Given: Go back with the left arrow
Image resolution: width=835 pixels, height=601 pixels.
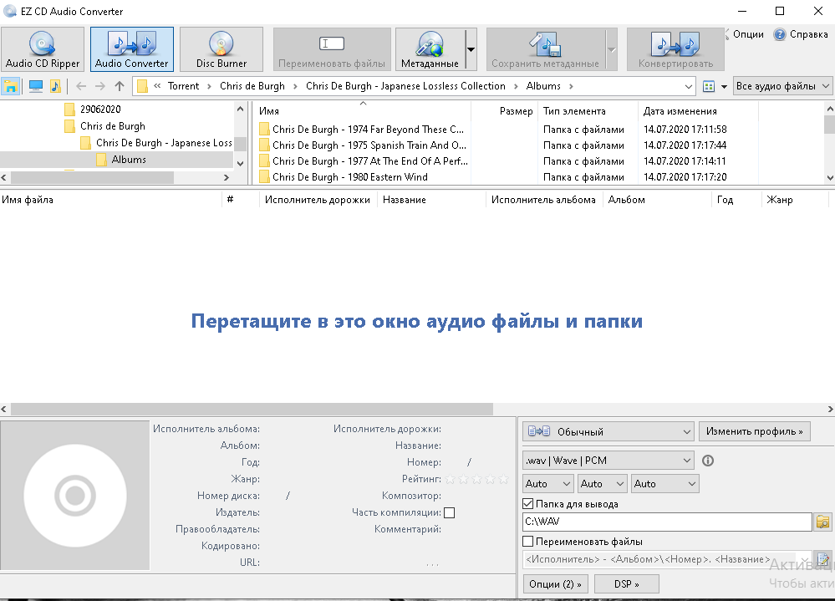Looking at the screenshot, I should (x=81, y=86).
